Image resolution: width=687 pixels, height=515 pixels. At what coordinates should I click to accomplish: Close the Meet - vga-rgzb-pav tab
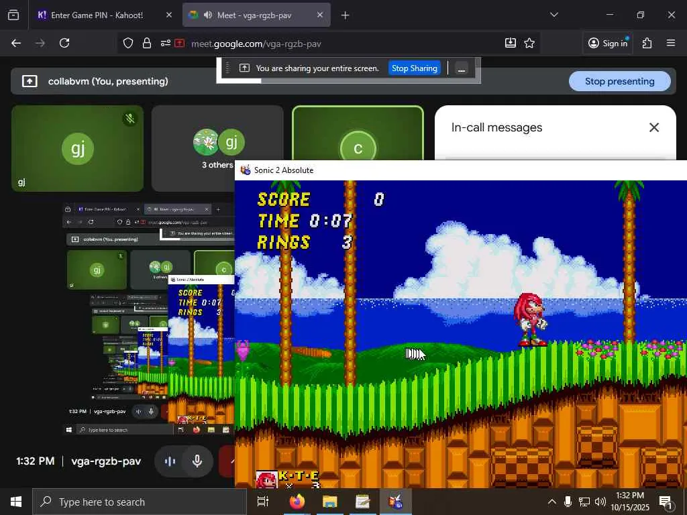[320, 15]
